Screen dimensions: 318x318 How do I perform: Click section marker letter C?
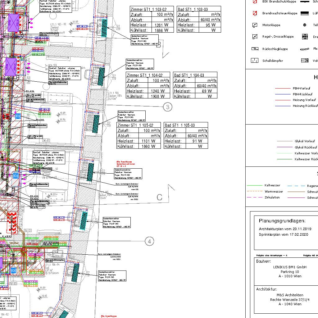(160, 197)
